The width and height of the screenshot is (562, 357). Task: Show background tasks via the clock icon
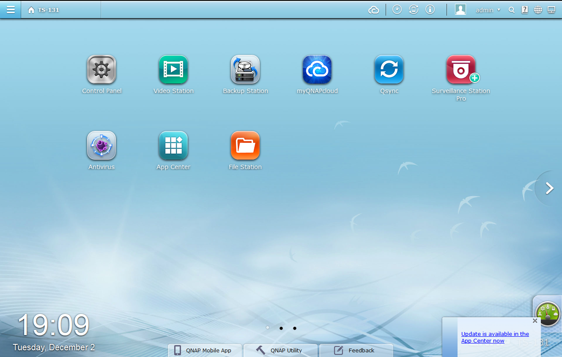[x=397, y=10]
